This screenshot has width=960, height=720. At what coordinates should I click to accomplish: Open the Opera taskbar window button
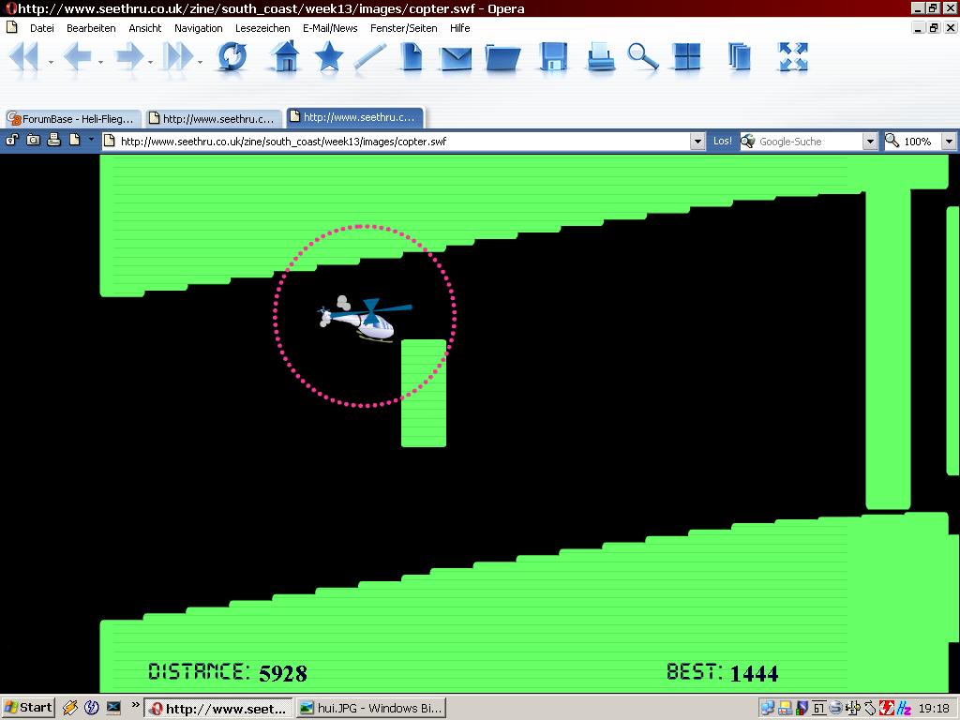click(218, 709)
